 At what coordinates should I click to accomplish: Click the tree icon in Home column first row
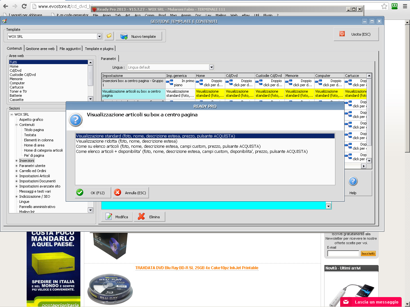click(x=199, y=83)
